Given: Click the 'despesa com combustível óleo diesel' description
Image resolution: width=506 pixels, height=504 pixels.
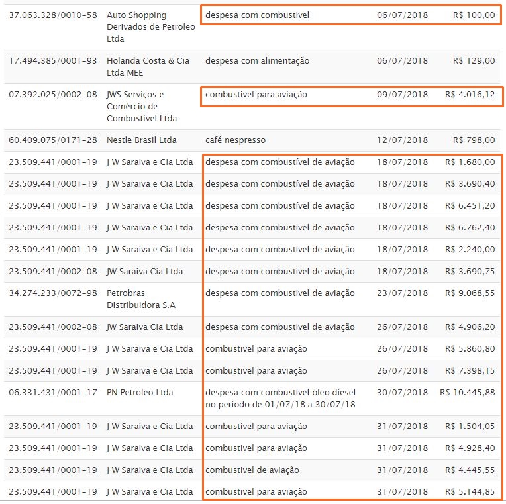Looking at the screenshot, I should click(280, 399).
